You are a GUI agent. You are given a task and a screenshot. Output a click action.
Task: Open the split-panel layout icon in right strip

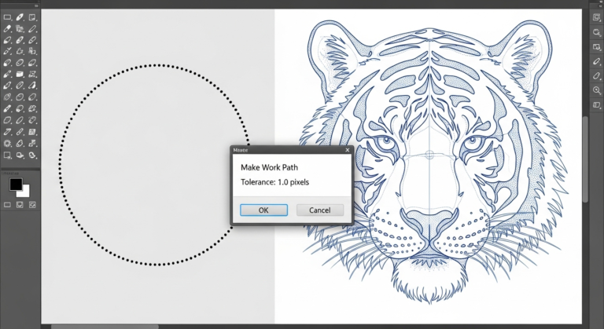tap(597, 105)
